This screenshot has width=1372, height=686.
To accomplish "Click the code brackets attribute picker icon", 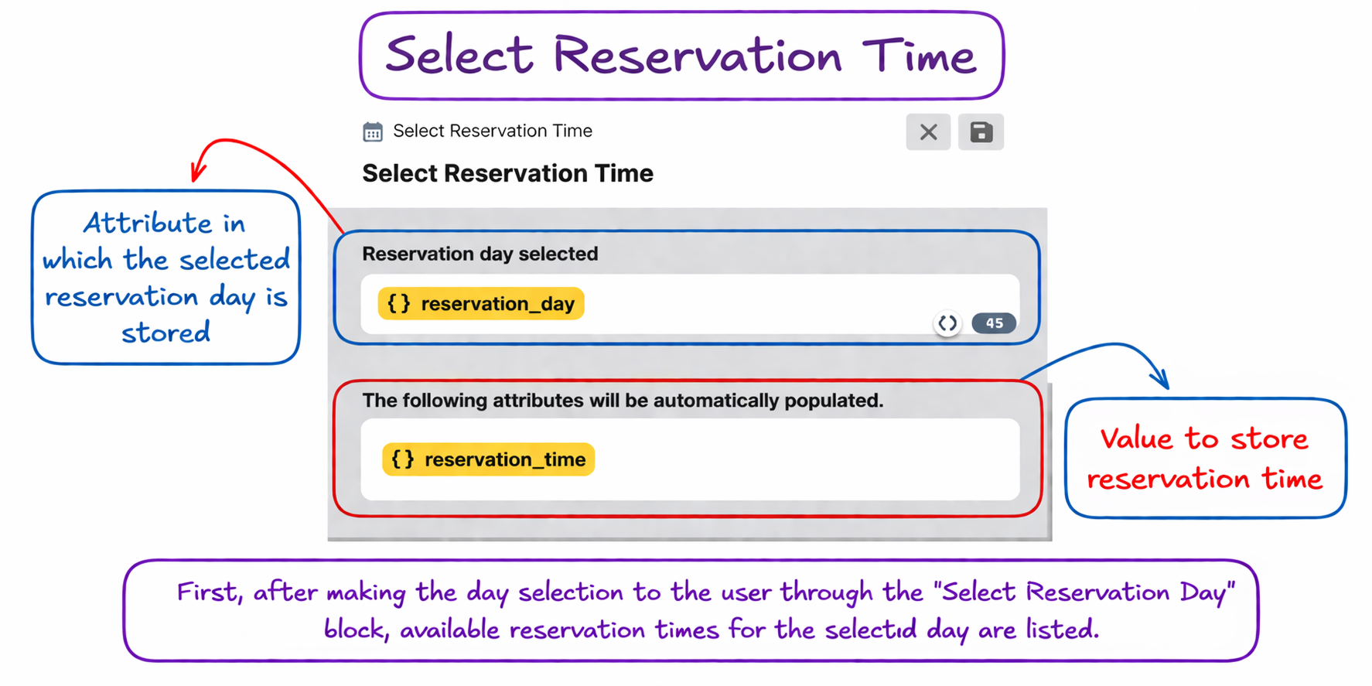I will (x=947, y=323).
